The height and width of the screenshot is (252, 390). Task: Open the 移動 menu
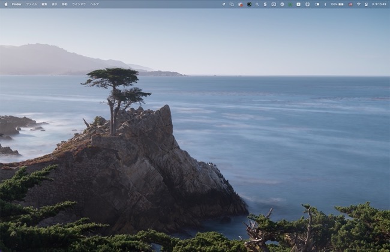coord(65,4)
